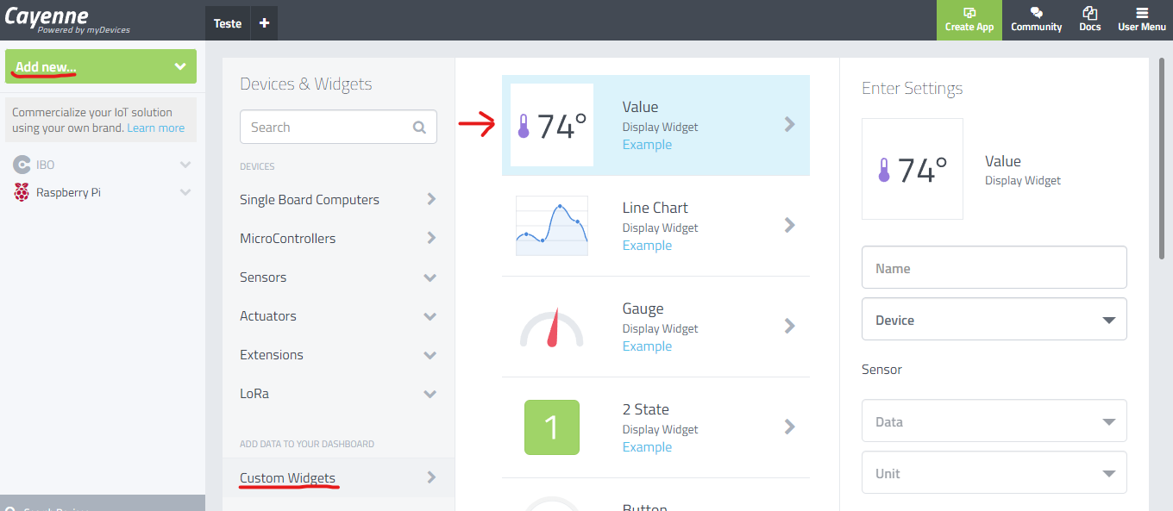Screen dimensions: 1173x511
Task: Click the Custom Widgets arrow icon
Action: click(x=431, y=477)
